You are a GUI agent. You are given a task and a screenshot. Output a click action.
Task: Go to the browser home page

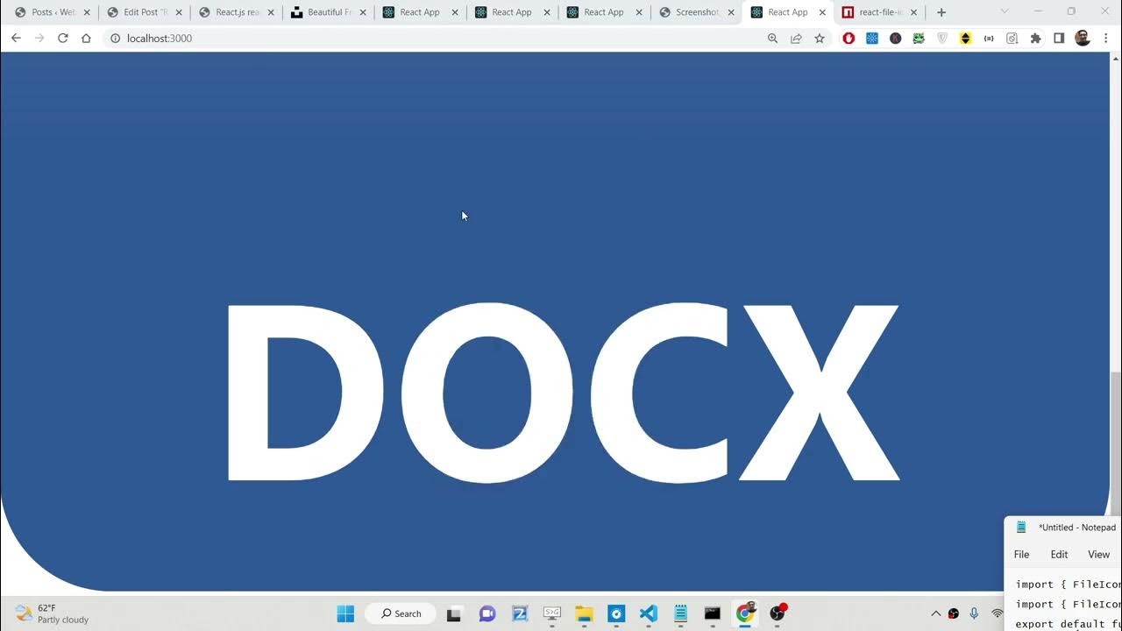click(x=86, y=39)
